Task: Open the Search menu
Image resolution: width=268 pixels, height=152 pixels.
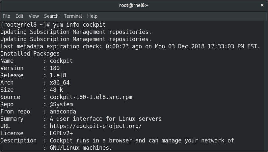Action: coord(51,16)
